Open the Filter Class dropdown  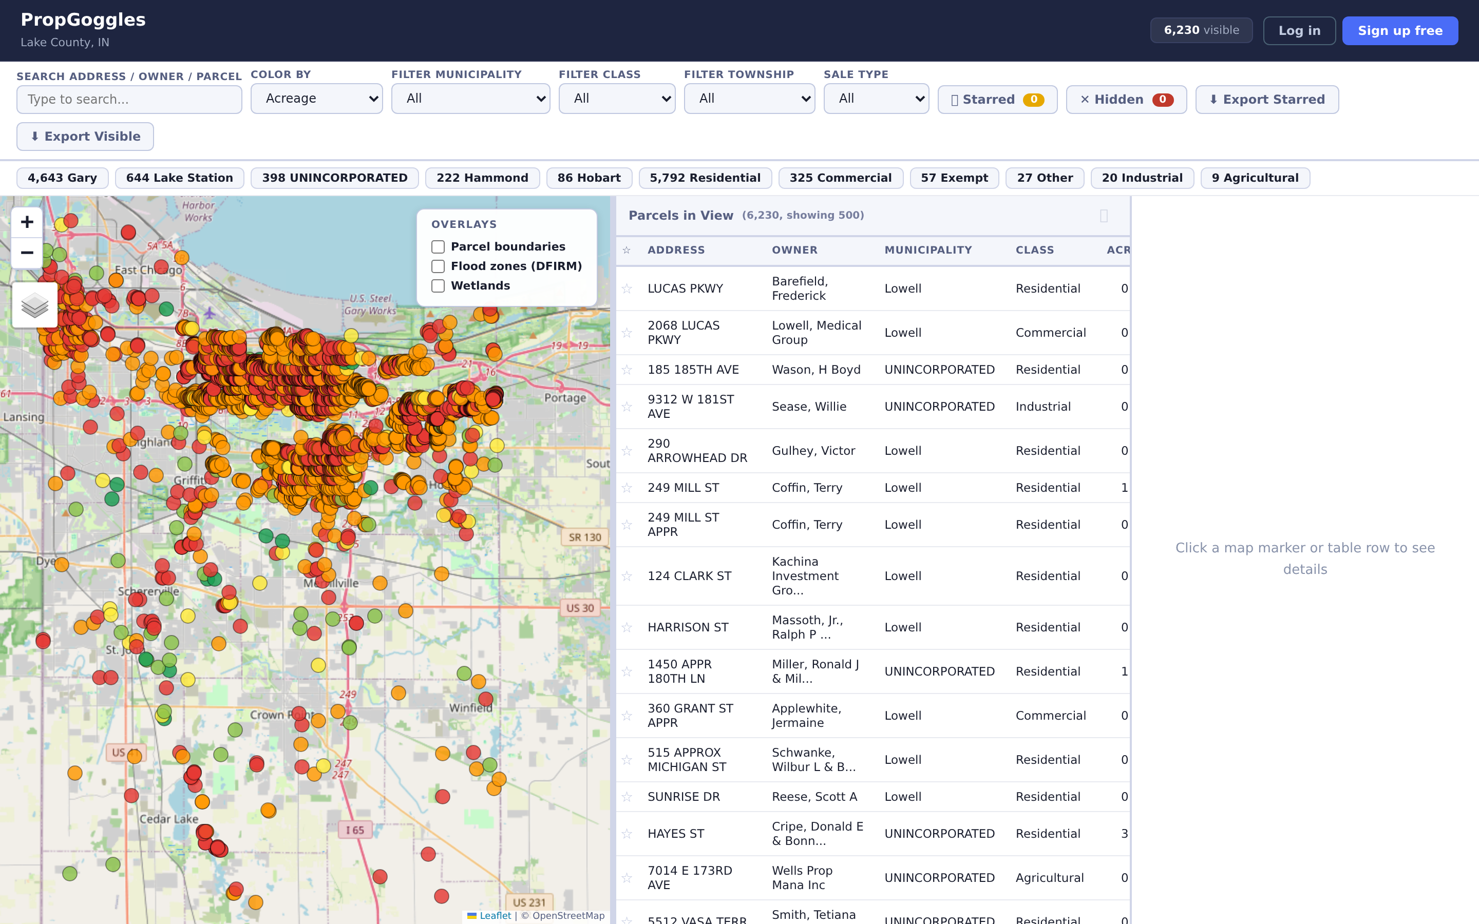(617, 99)
